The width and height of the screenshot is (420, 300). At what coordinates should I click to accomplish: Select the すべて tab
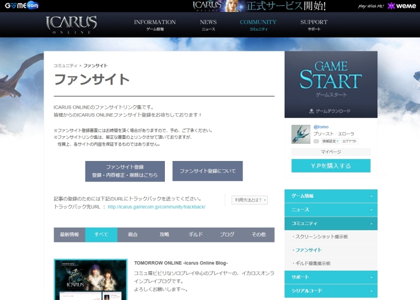pyautogui.click(x=101, y=234)
